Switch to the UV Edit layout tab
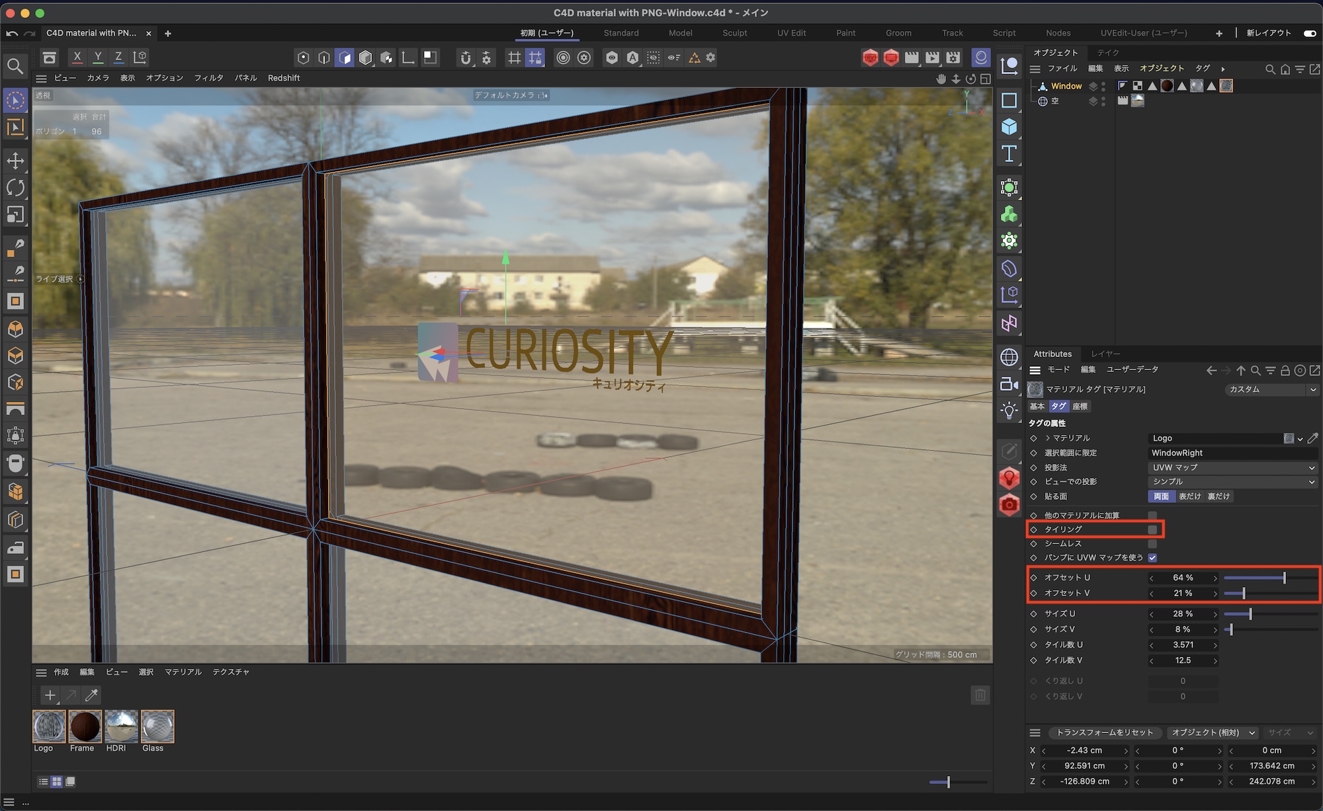The width and height of the screenshot is (1323, 811). [x=791, y=33]
